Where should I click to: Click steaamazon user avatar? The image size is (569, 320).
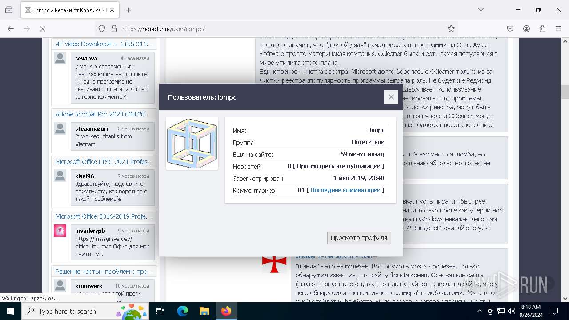coord(60,128)
